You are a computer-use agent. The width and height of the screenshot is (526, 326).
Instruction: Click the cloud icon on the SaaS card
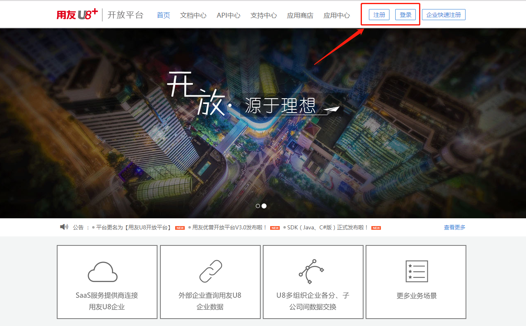102,271
